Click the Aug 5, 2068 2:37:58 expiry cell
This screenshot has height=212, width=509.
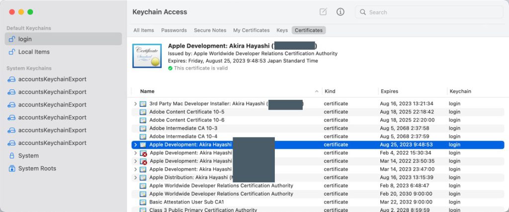click(x=405, y=129)
